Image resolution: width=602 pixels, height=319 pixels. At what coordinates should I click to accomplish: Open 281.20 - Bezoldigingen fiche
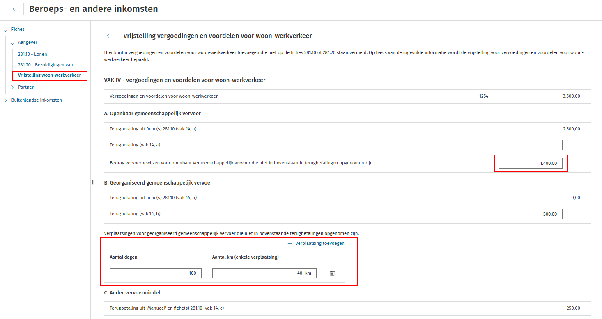pyautogui.click(x=47, y=65)
